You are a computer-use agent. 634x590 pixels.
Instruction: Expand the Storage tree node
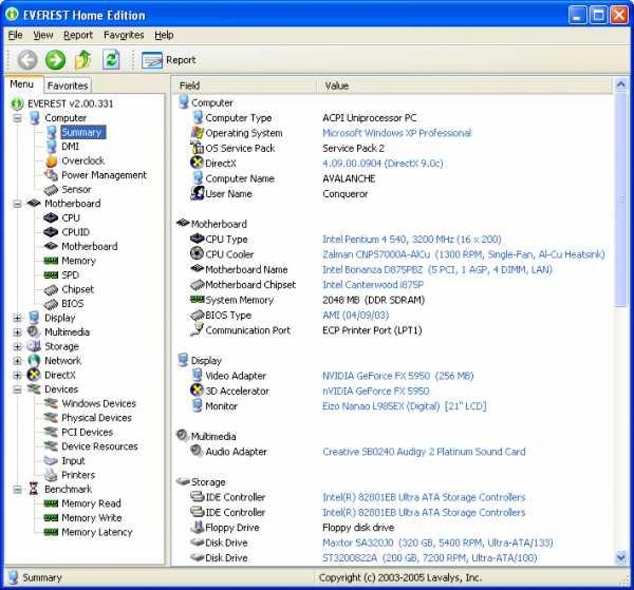click(x=17, y=347)
